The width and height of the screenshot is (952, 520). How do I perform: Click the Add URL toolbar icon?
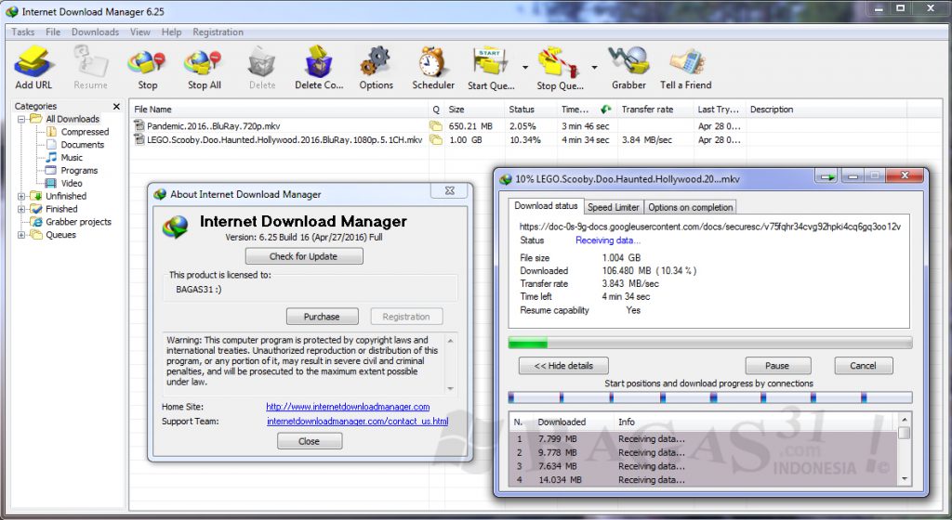[x=33, y=67]
